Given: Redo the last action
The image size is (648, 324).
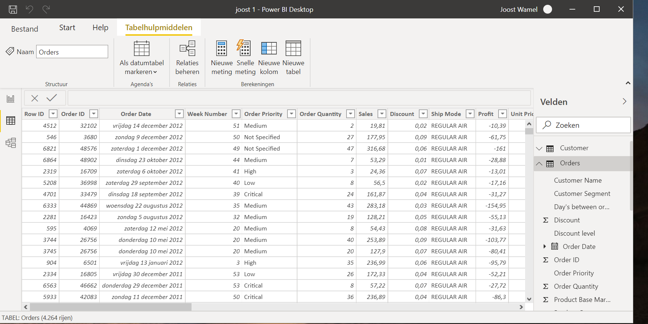Looking at the screenshot, I should tap(46, 9).
